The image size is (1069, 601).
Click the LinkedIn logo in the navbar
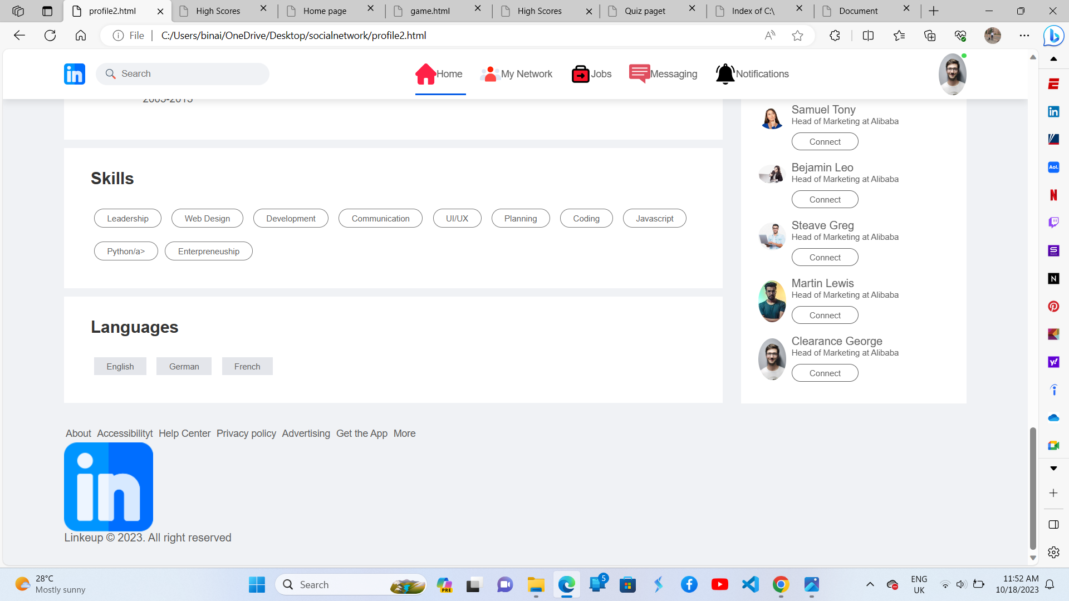tap(74, 74)
